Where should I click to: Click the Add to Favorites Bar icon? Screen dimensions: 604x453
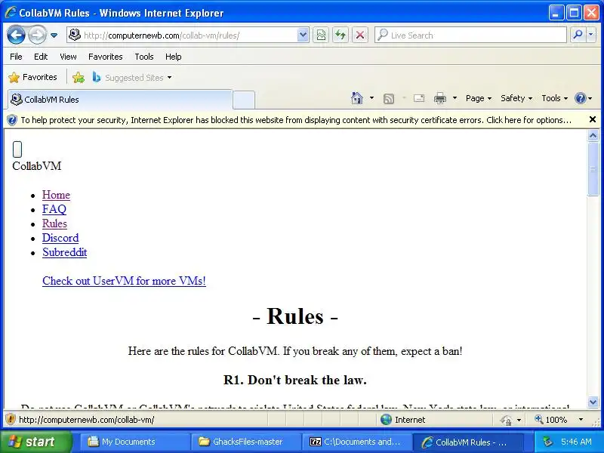79,78
